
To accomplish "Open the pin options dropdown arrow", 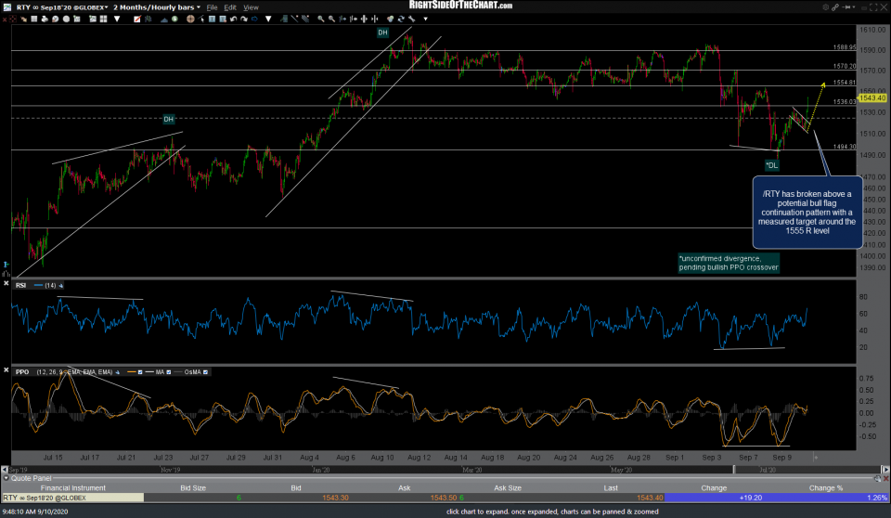I will tap(854, 6).
